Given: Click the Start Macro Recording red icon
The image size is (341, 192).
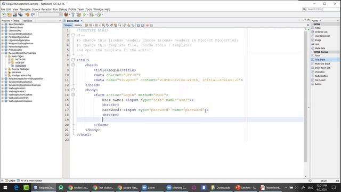Looking at the screenshot, I should [x=148, y=25].
